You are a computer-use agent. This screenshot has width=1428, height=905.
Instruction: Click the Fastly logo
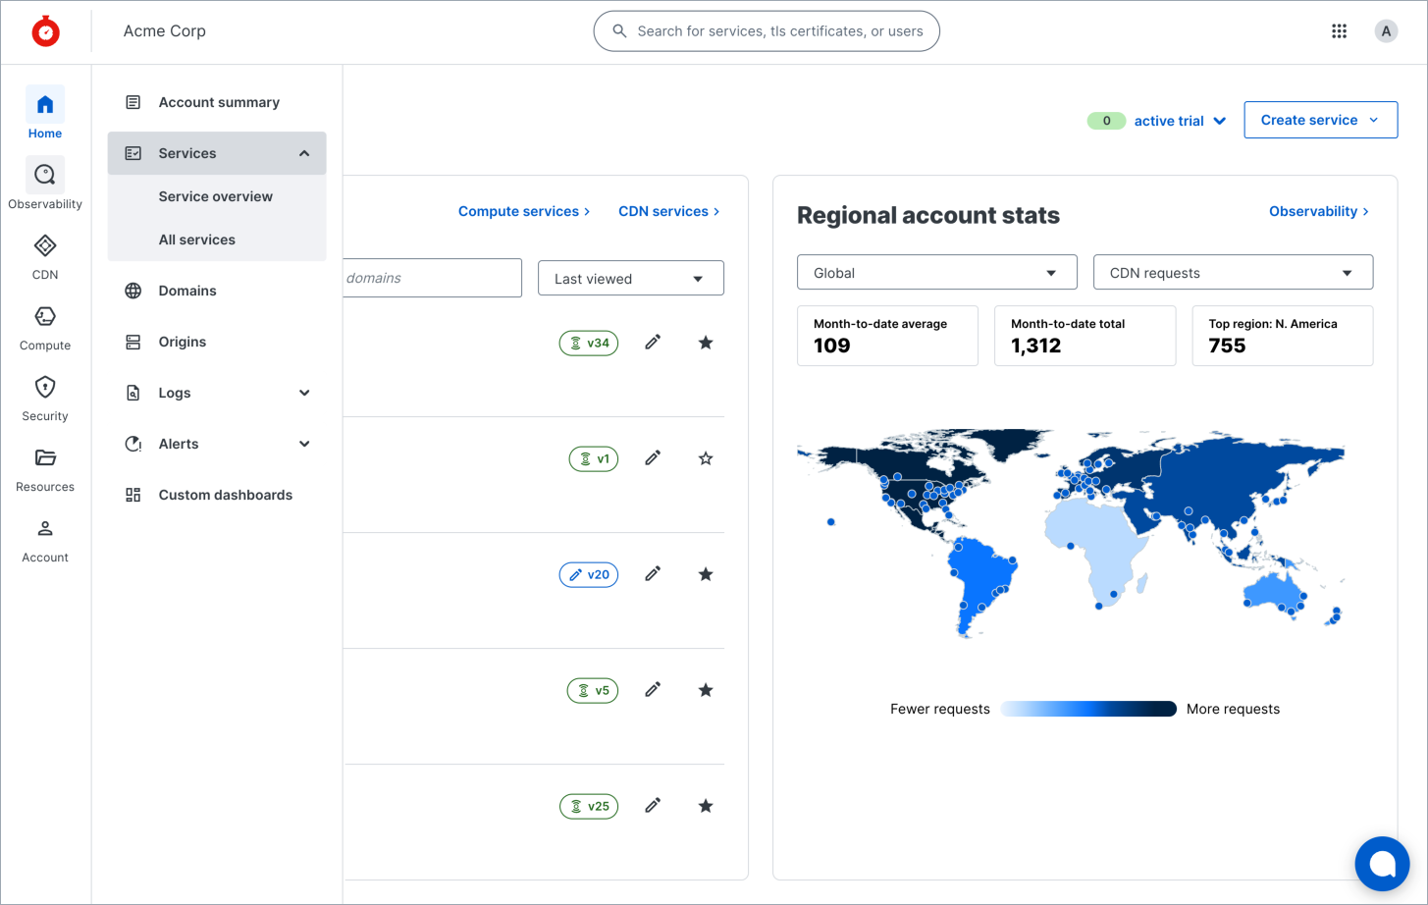click(45, 30)
